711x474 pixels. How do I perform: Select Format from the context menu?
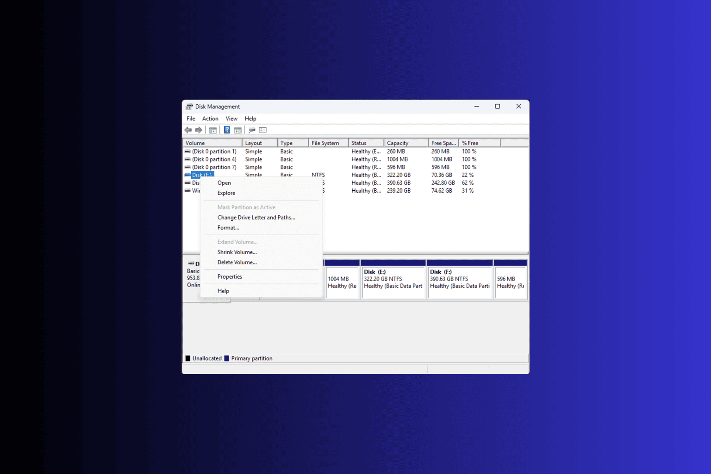pos(228,228)
